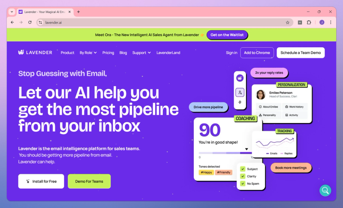Expand the By Role dropdown
The height and width of the screenshot is (208, 343).
(88, 53)
